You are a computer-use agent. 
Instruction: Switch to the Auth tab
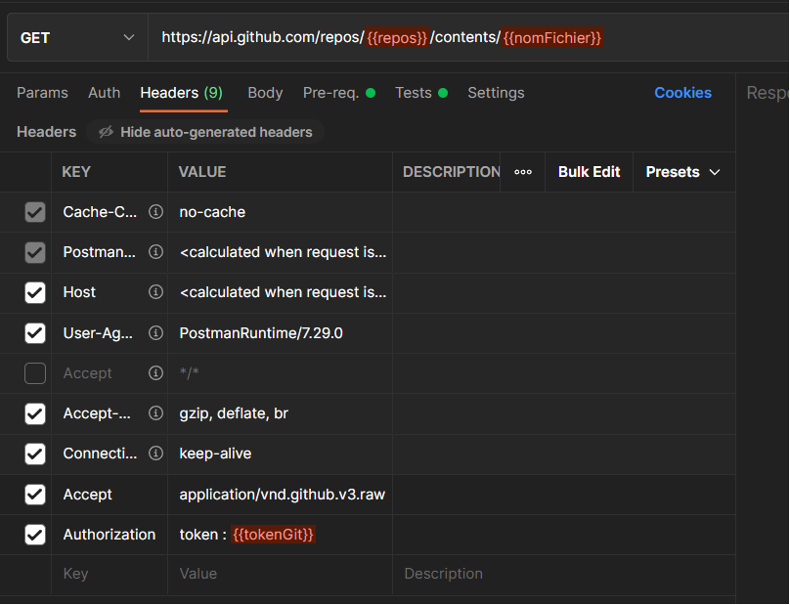(105, 93)
